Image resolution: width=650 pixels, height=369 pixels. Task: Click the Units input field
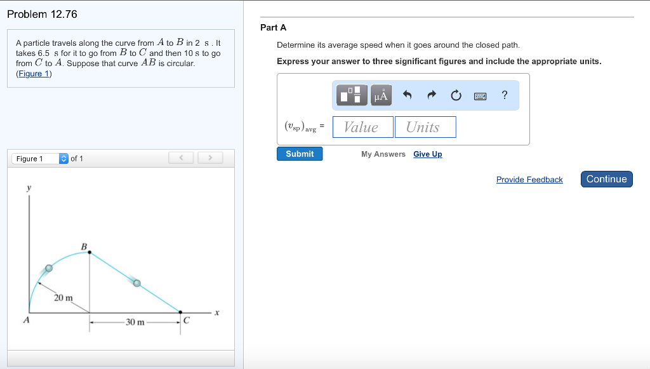point(425,126)
